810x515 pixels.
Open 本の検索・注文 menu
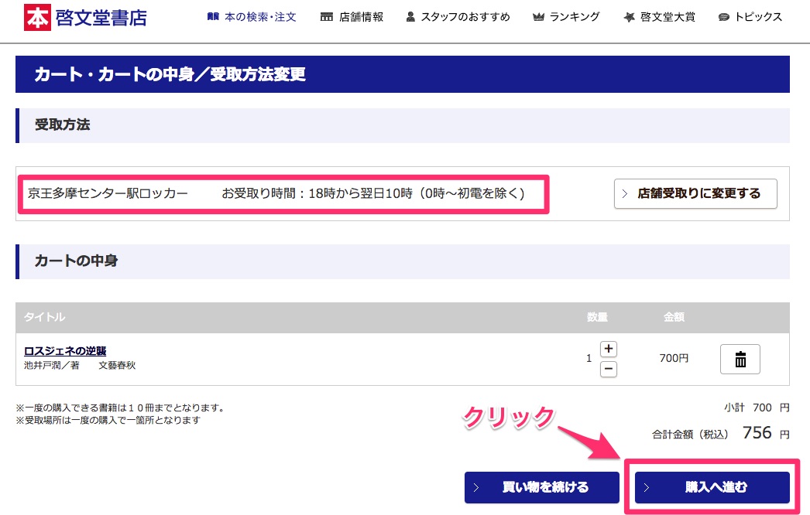point(252,17)
